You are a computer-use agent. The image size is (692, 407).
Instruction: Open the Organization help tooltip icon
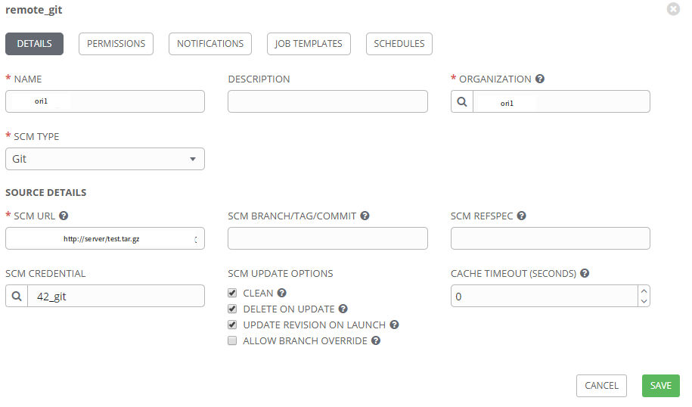pyautogui.click(x=540, y=79)
